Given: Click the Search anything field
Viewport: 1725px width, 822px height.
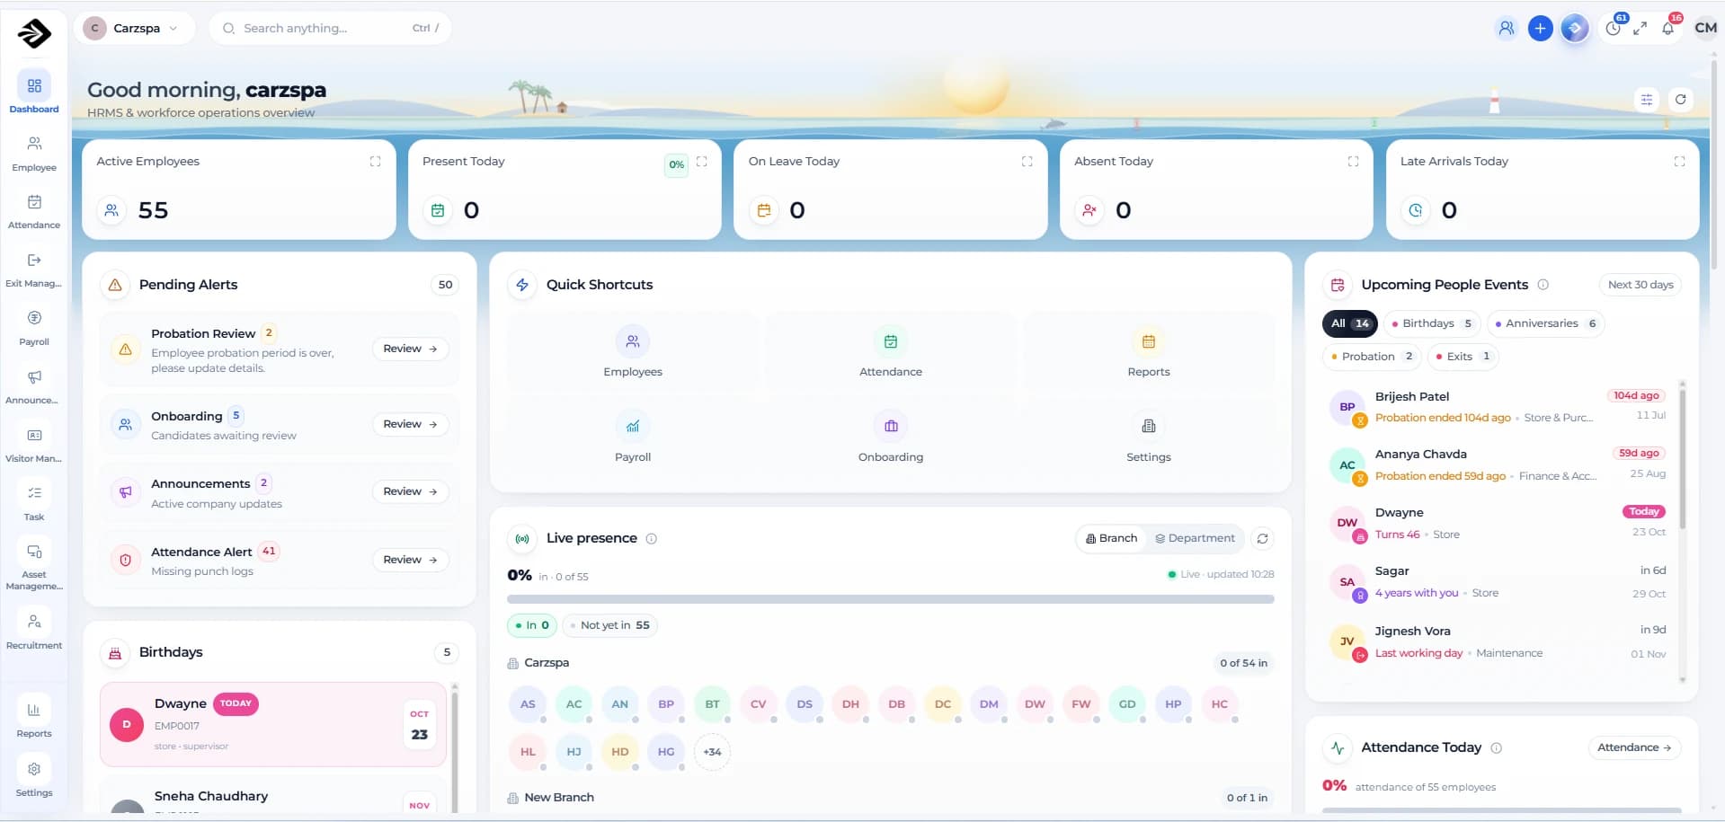Looking at the screenshot, I should [330, 29].
